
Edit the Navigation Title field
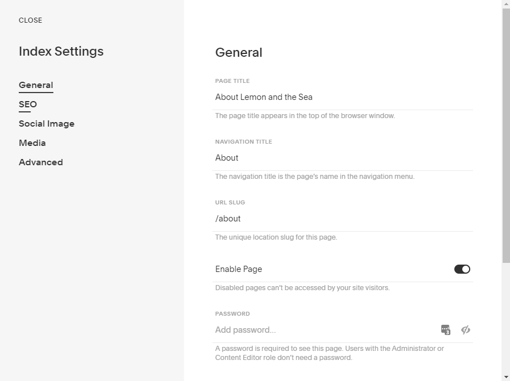[343, 158]
